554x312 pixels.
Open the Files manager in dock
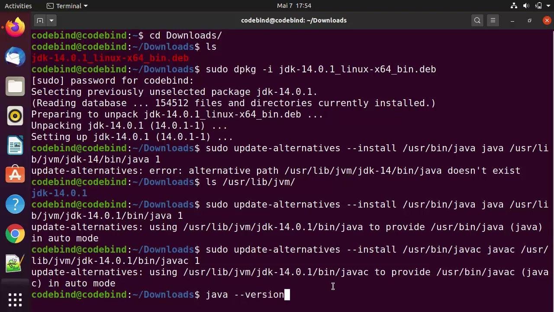coord(15,86)
